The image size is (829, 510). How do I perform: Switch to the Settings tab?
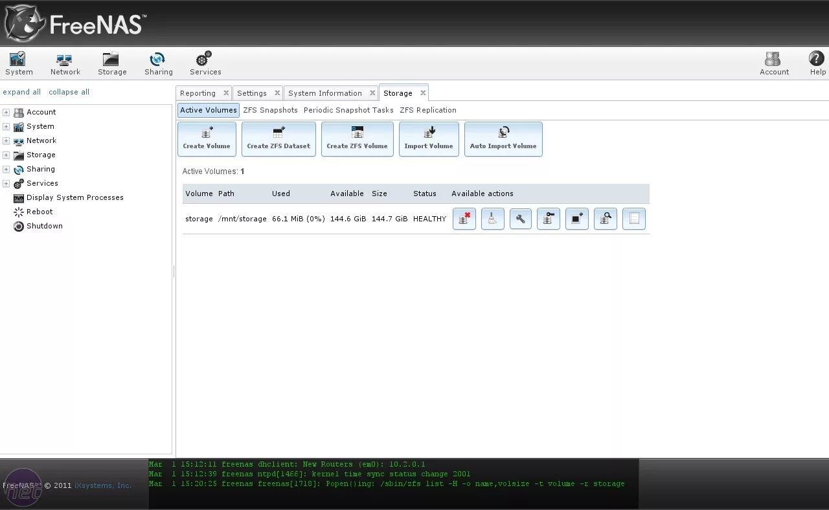coord(252,93)
